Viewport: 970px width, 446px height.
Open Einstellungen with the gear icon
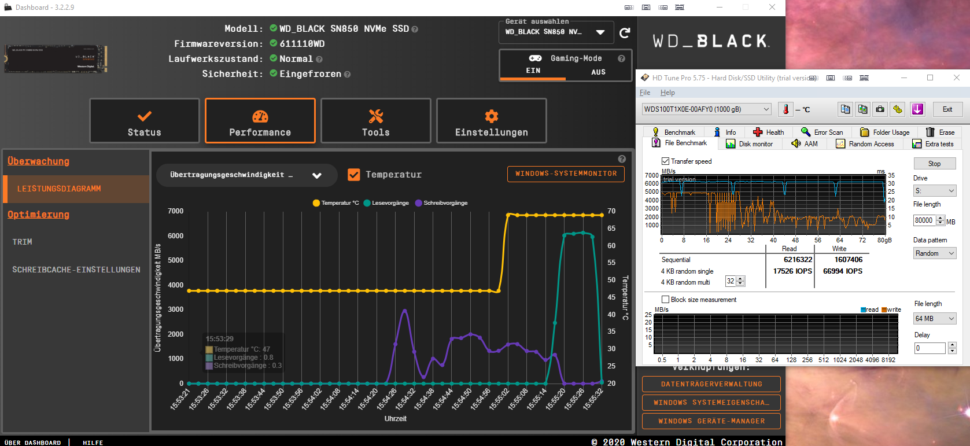492,120
